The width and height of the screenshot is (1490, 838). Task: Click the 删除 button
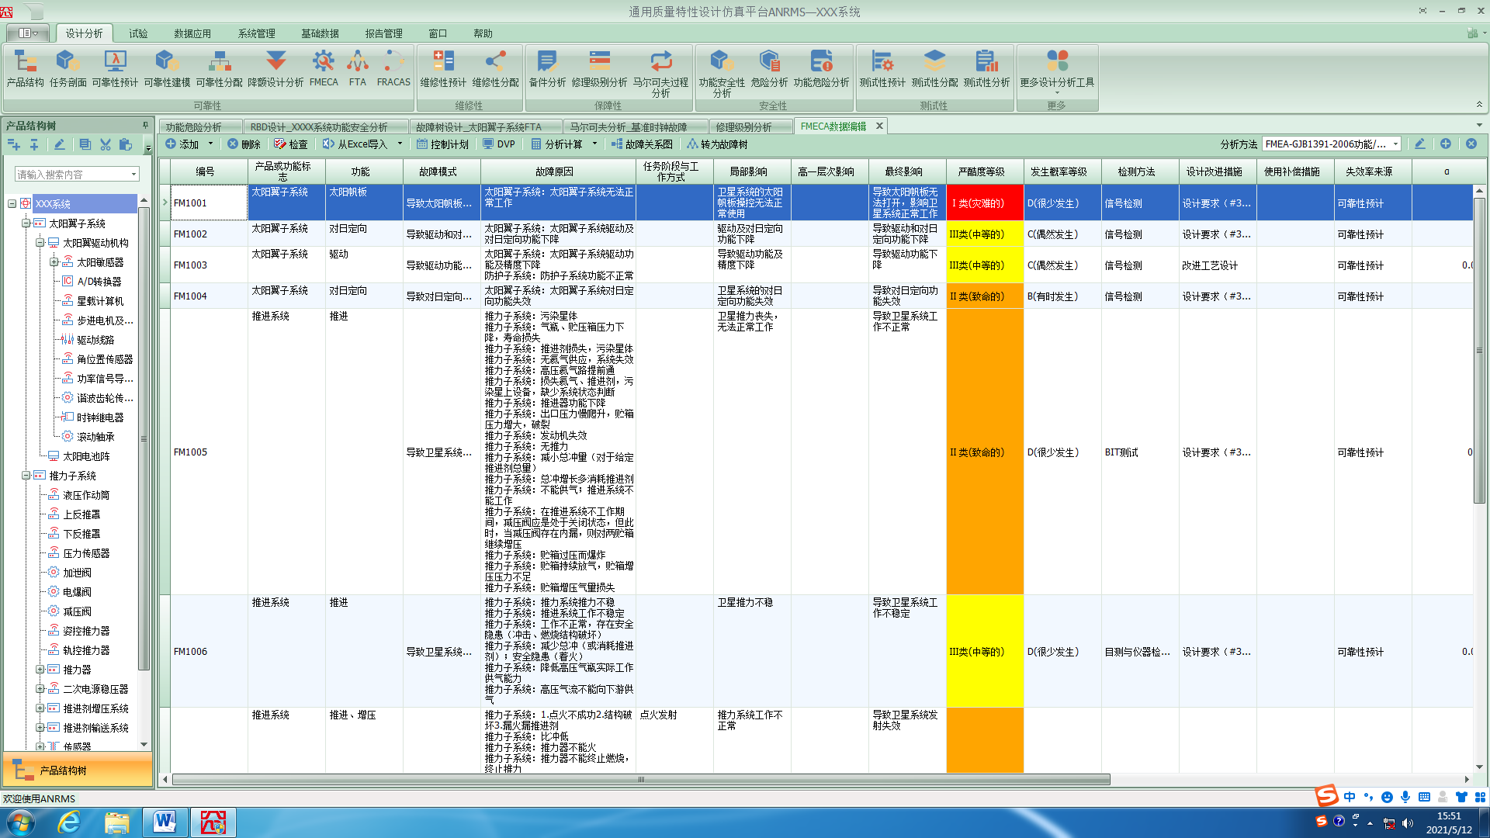(x=244, y=144)
